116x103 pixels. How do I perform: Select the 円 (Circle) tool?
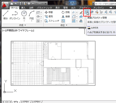coord(24,15)
